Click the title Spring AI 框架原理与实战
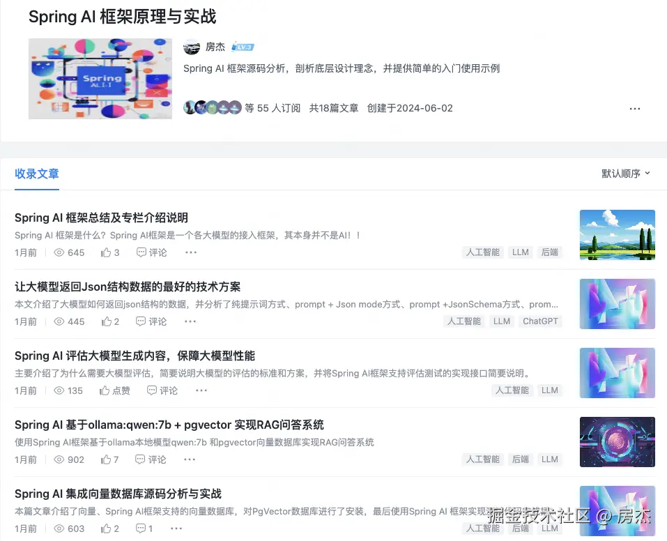Screen dimensions: 667x541 point(122,17)
